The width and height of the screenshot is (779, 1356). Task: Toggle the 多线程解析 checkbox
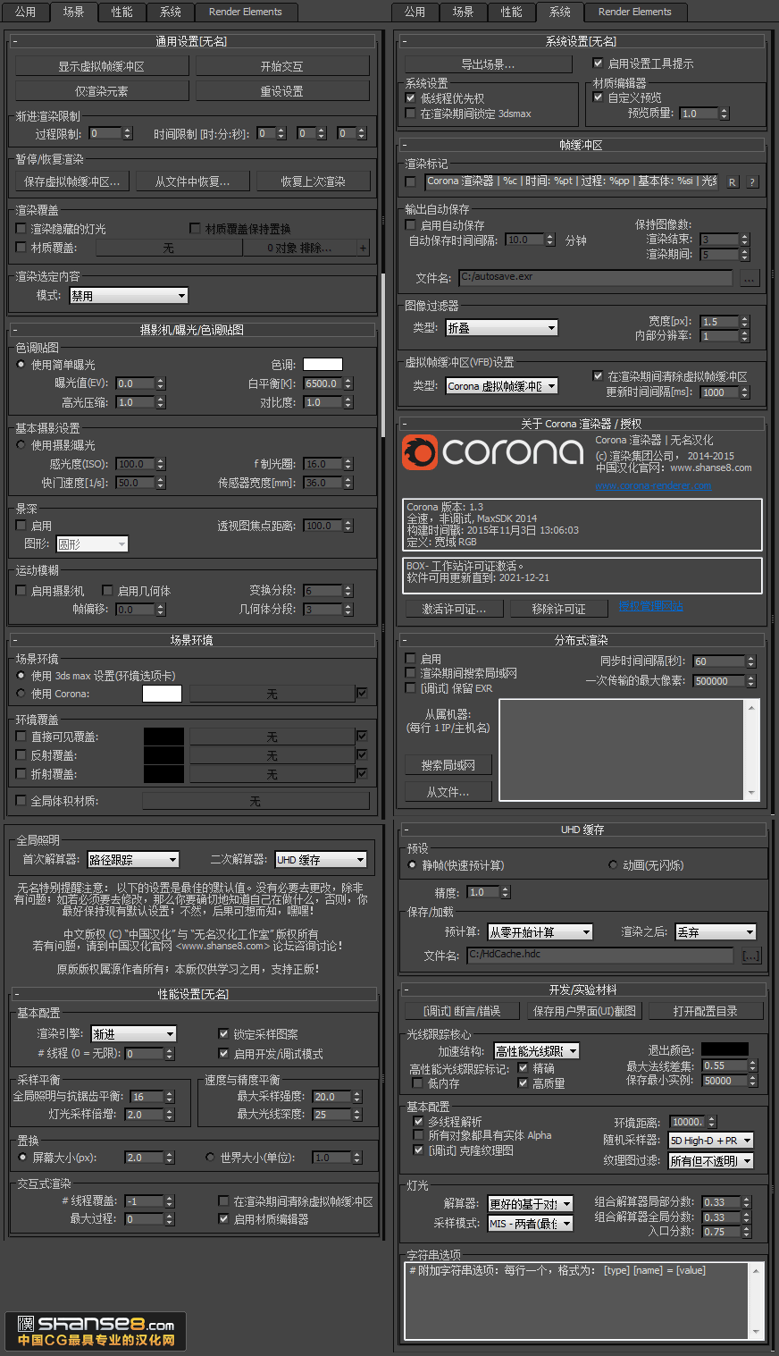[418, 1122]
